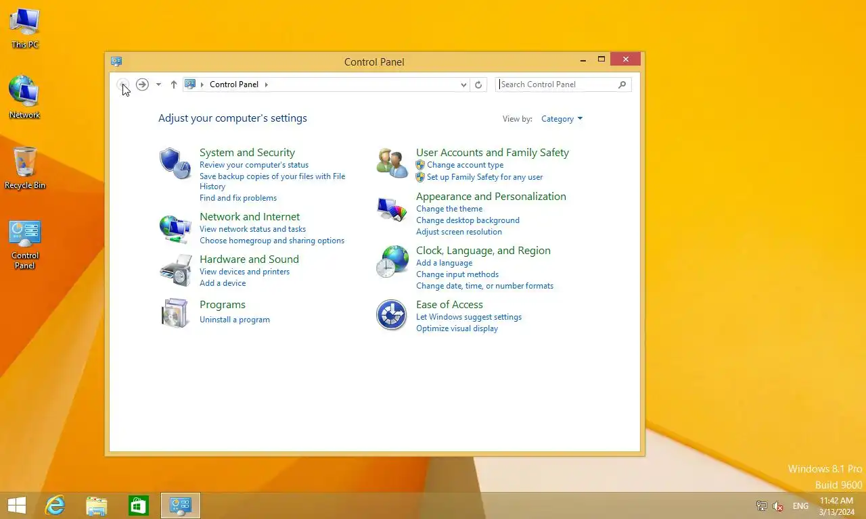Open the View by Category dropdown
The height and width of the screenshot is (519, 866).
[562, 119]
